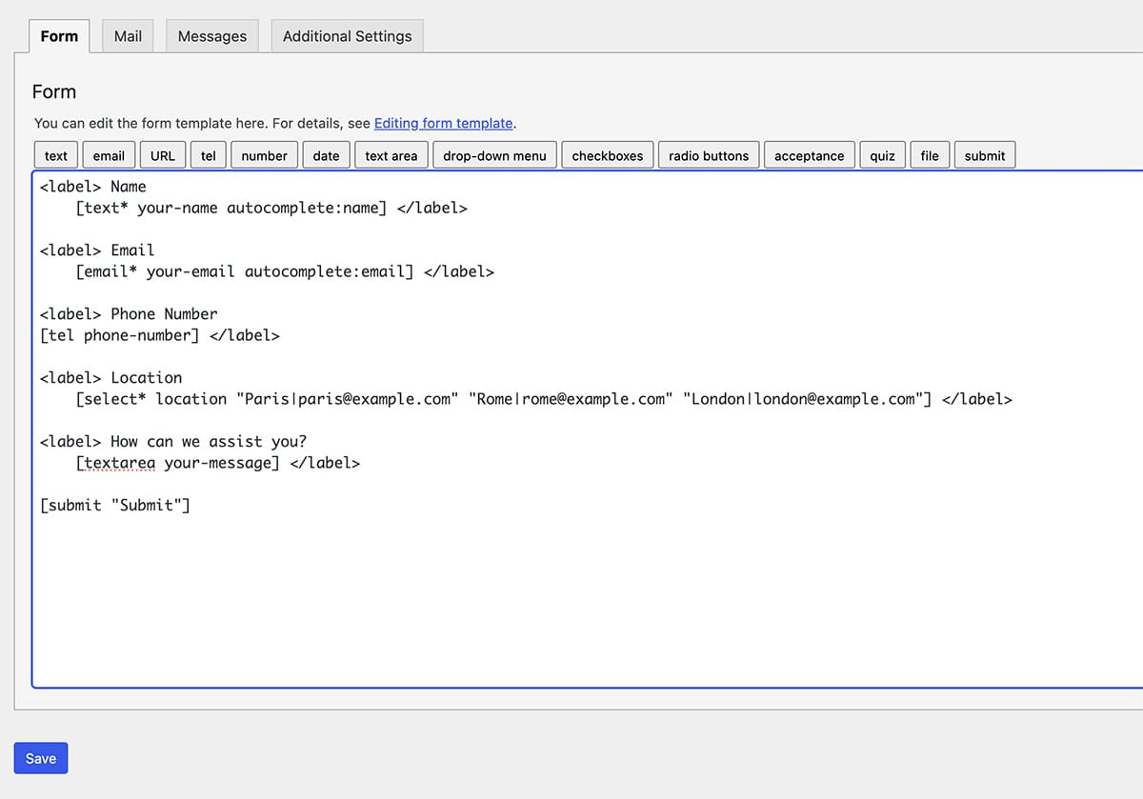Add a tel field tag

208,155
